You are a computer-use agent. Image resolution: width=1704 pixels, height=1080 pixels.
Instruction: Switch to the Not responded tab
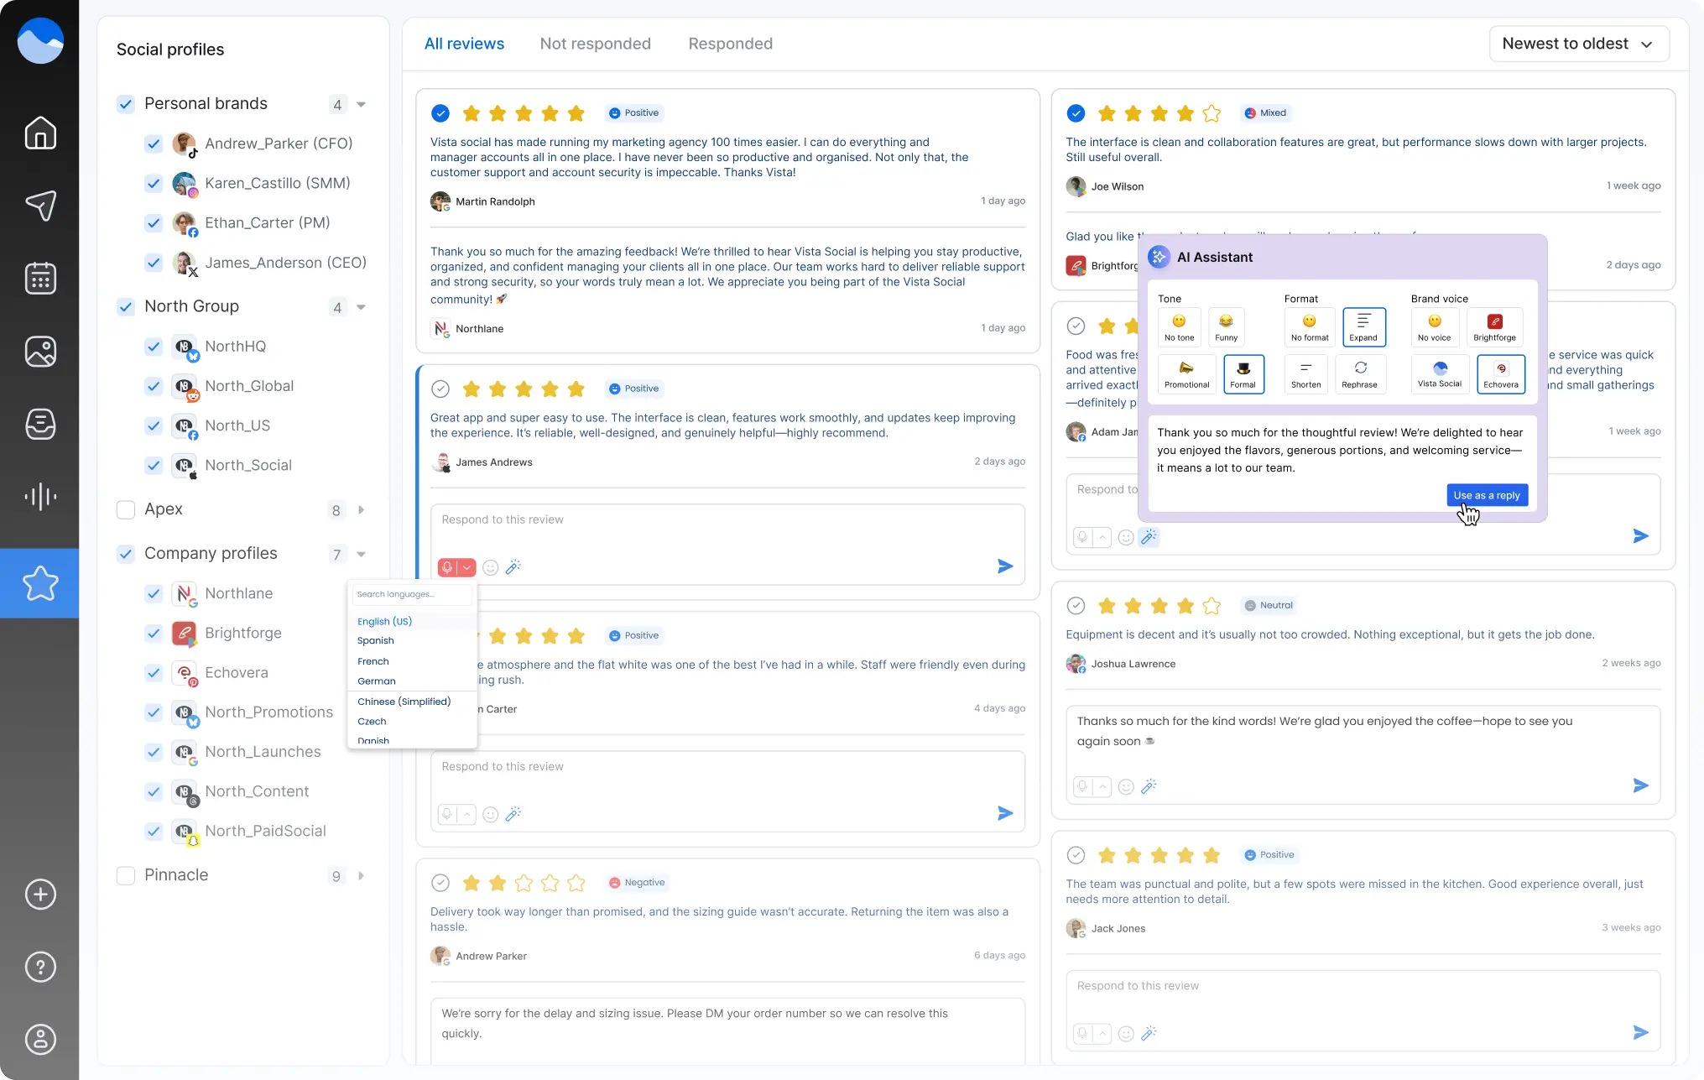click(x=596, y=43)
